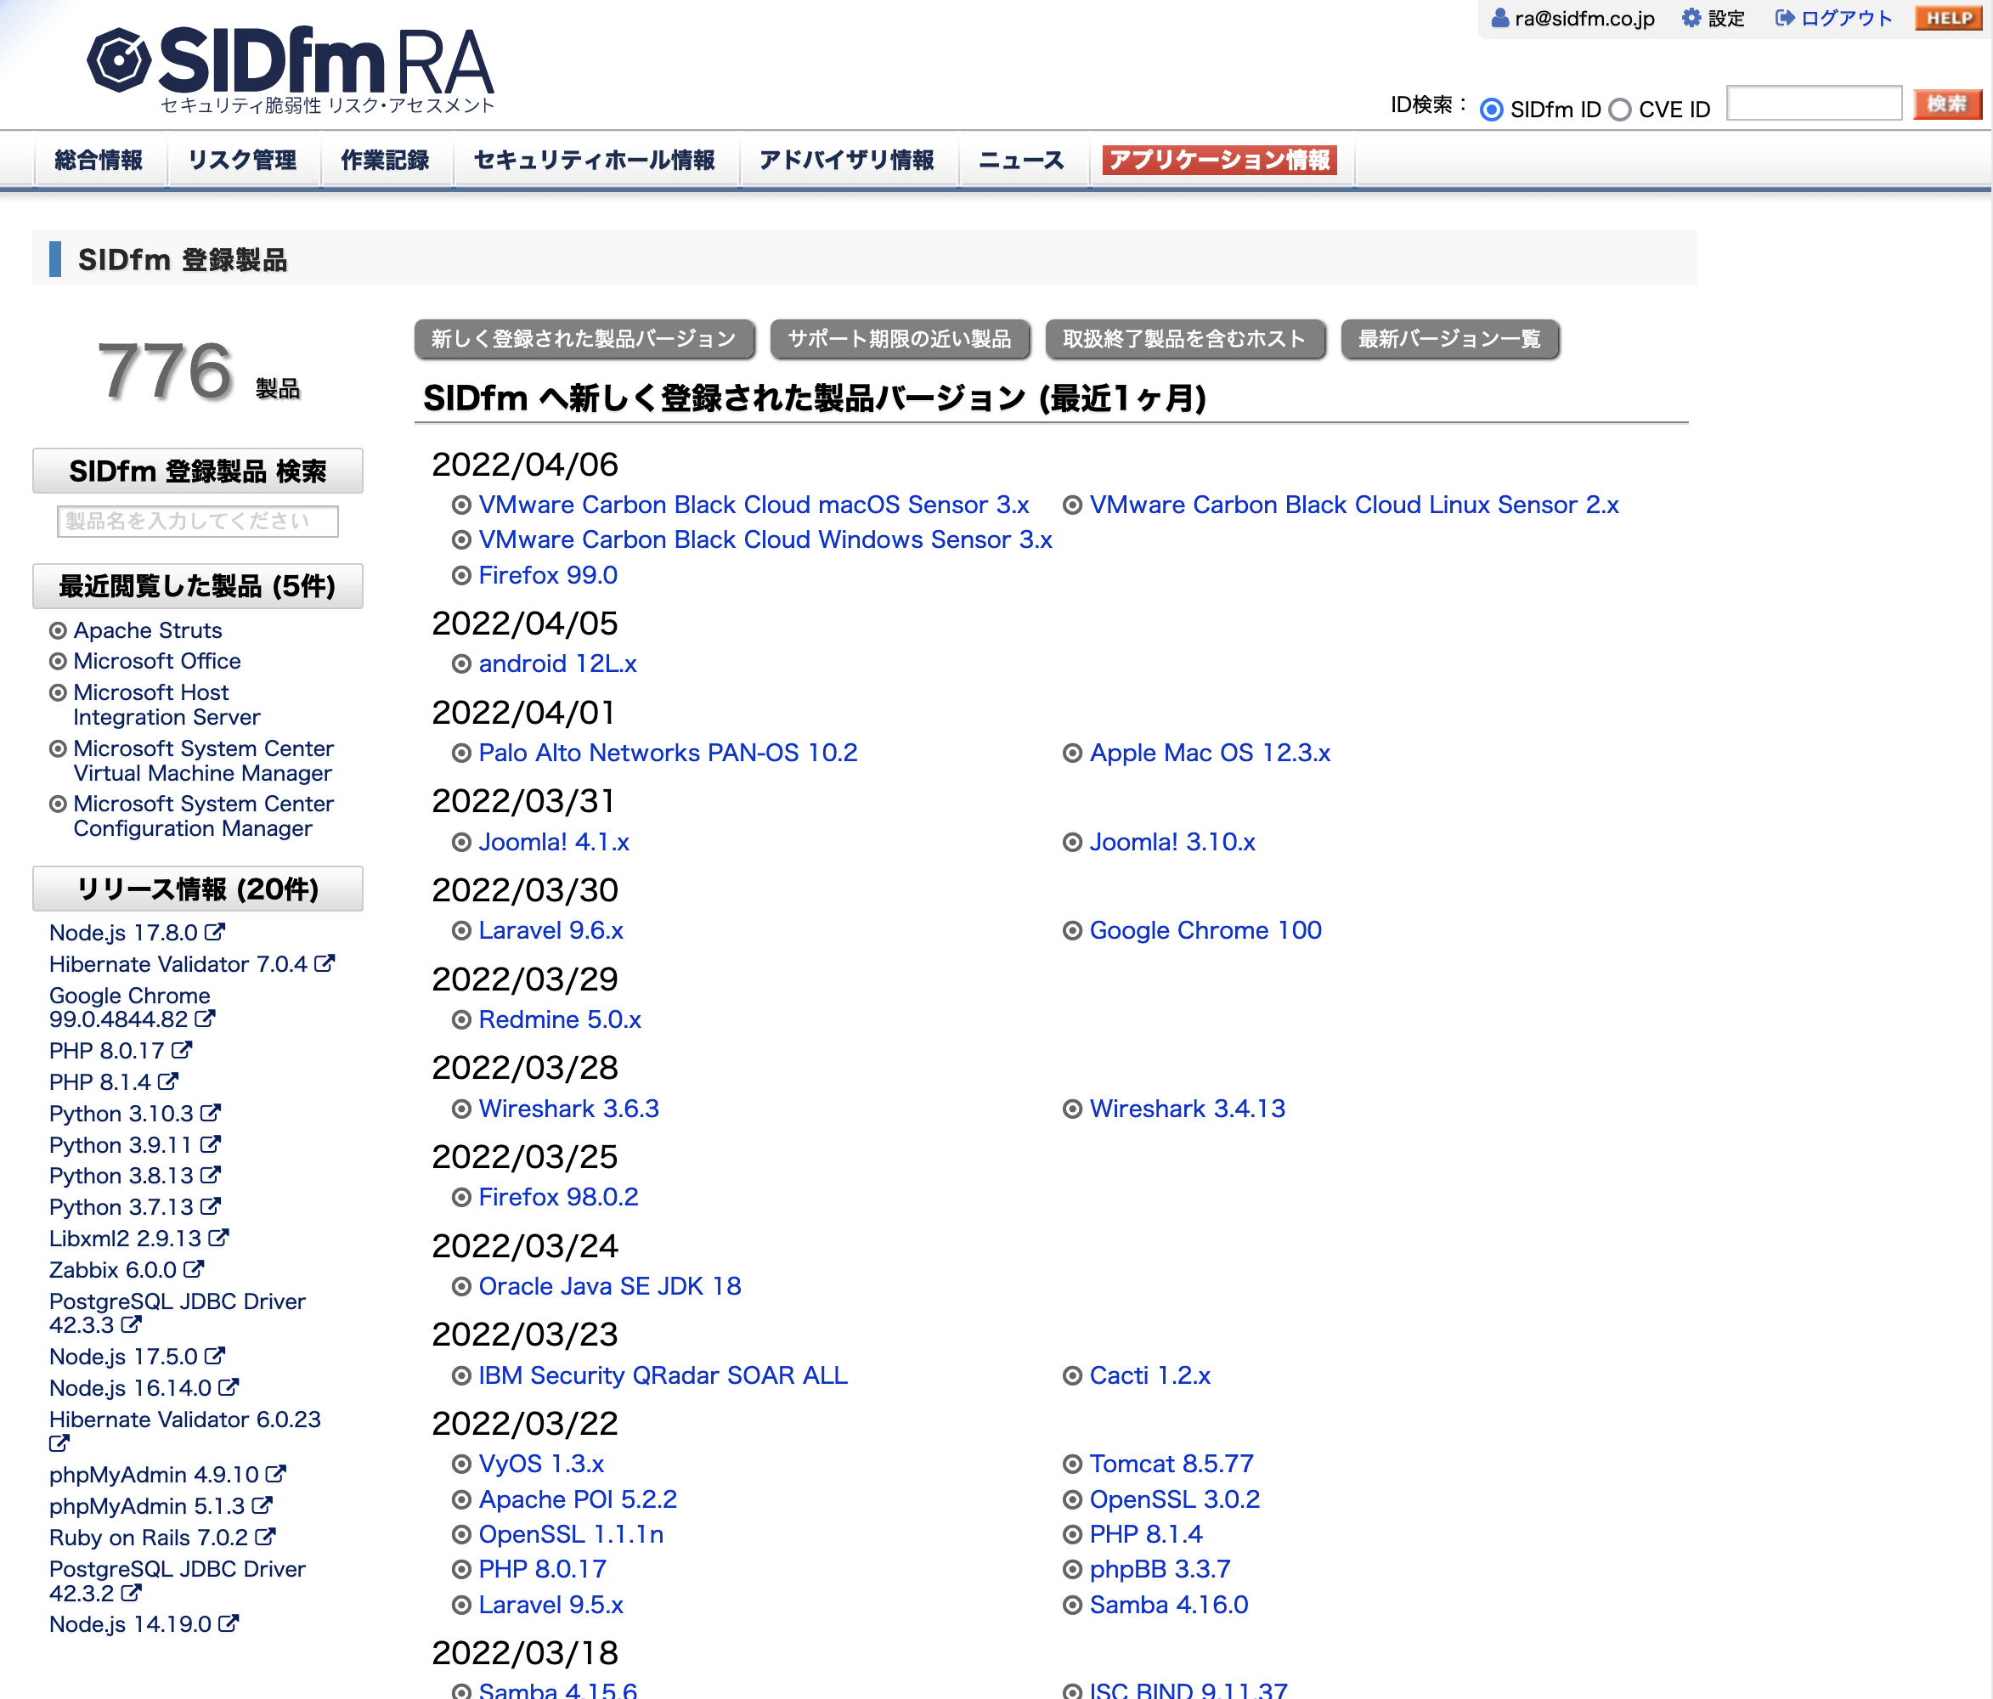1993x1699 pixels.
Task: Open the Joomla! 4.1.x product link
Action: point(554,842)
